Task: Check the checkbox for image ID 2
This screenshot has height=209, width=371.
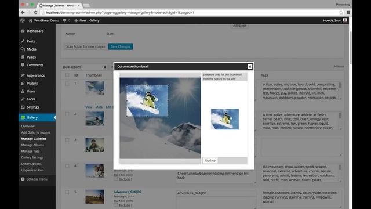Action: pos(67,114)
